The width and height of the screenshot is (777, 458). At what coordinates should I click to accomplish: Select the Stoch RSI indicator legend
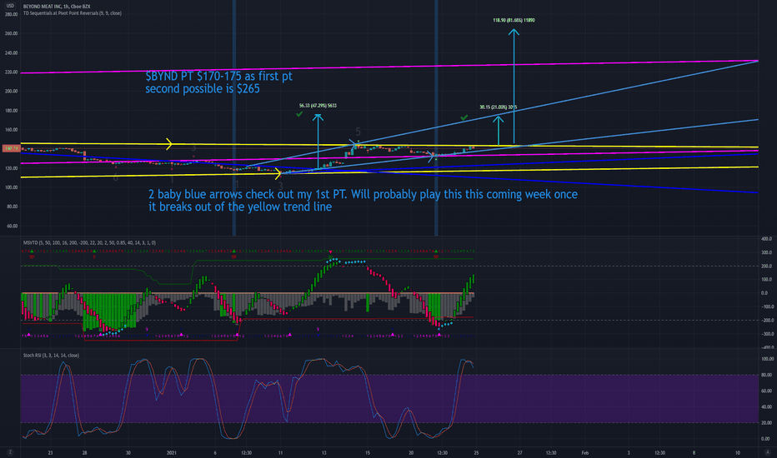click(x=51, y=356)
